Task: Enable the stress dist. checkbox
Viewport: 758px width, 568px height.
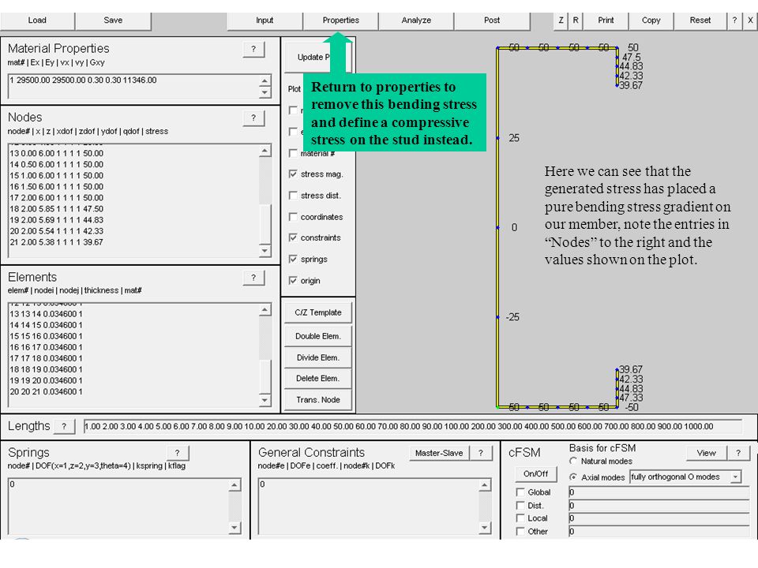Action: pos(293,195)
